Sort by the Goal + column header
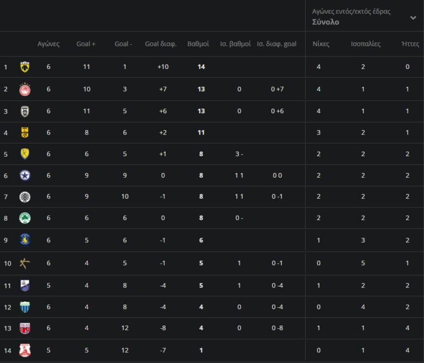The image size is (424, 363). tap(86, 44)
